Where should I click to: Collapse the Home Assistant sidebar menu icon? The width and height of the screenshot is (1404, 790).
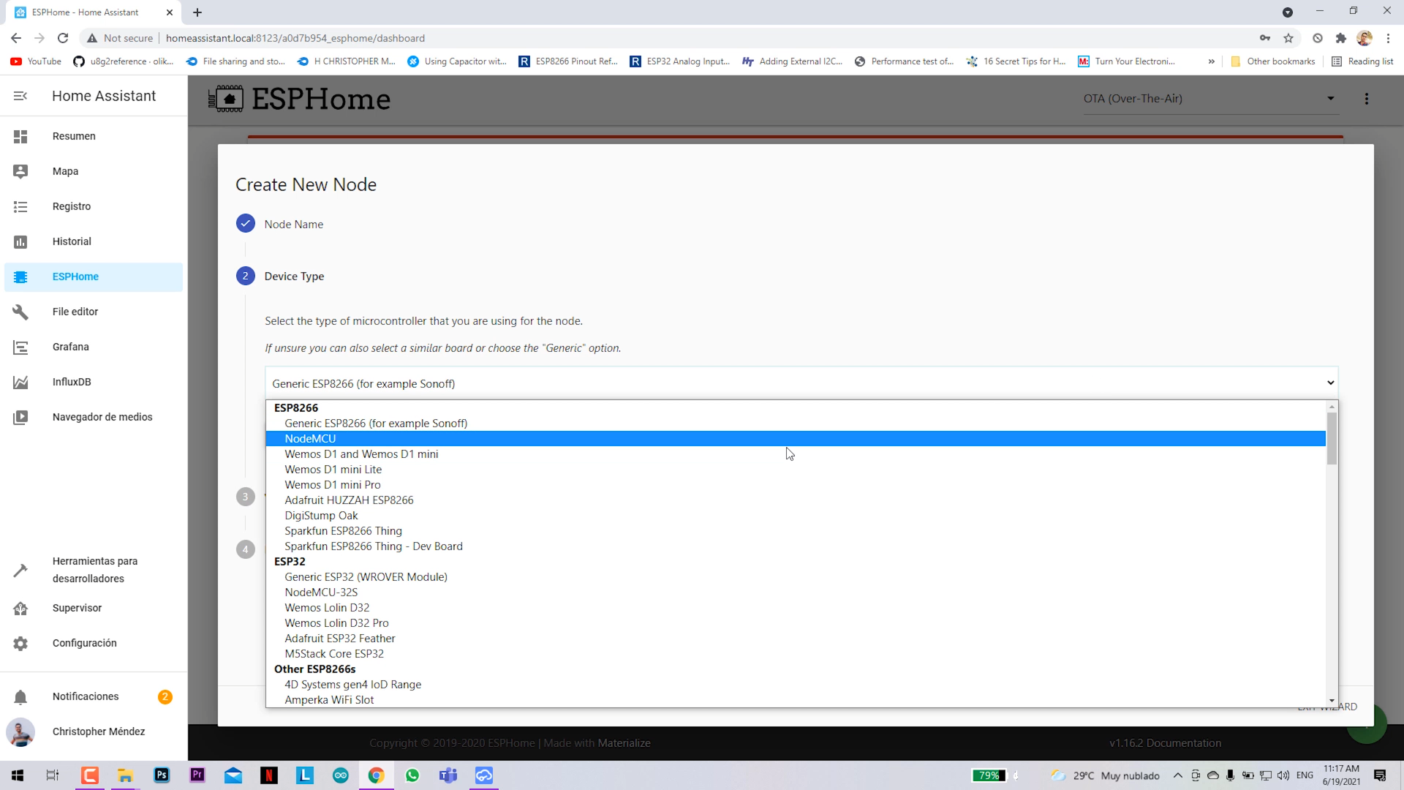[20, 96]
